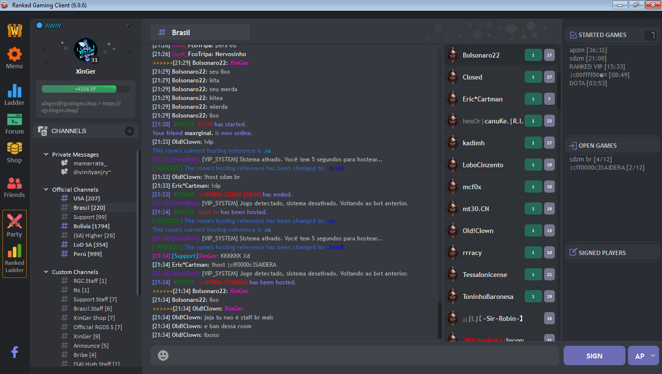Collapse the Private Messages section
The height and width of the screenshot is (374, 662).
[46, 155]
